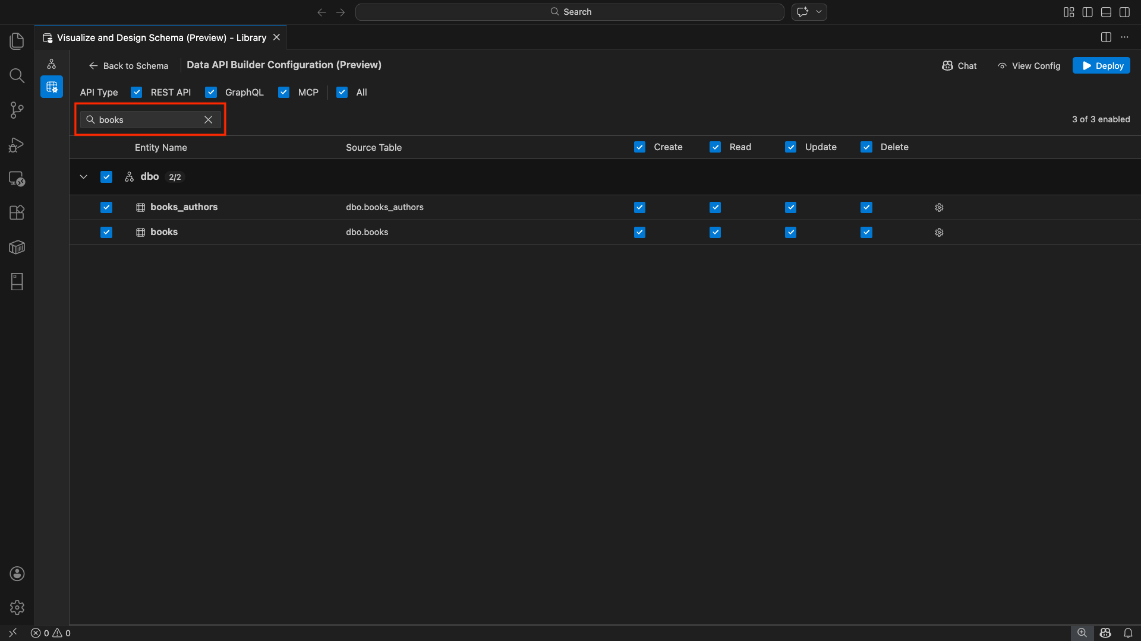Viewport: 1141px width, 641px height.
Task: Uncheck the Create column header checkbox
Action: pyautogui.click(x=639, y=147)
